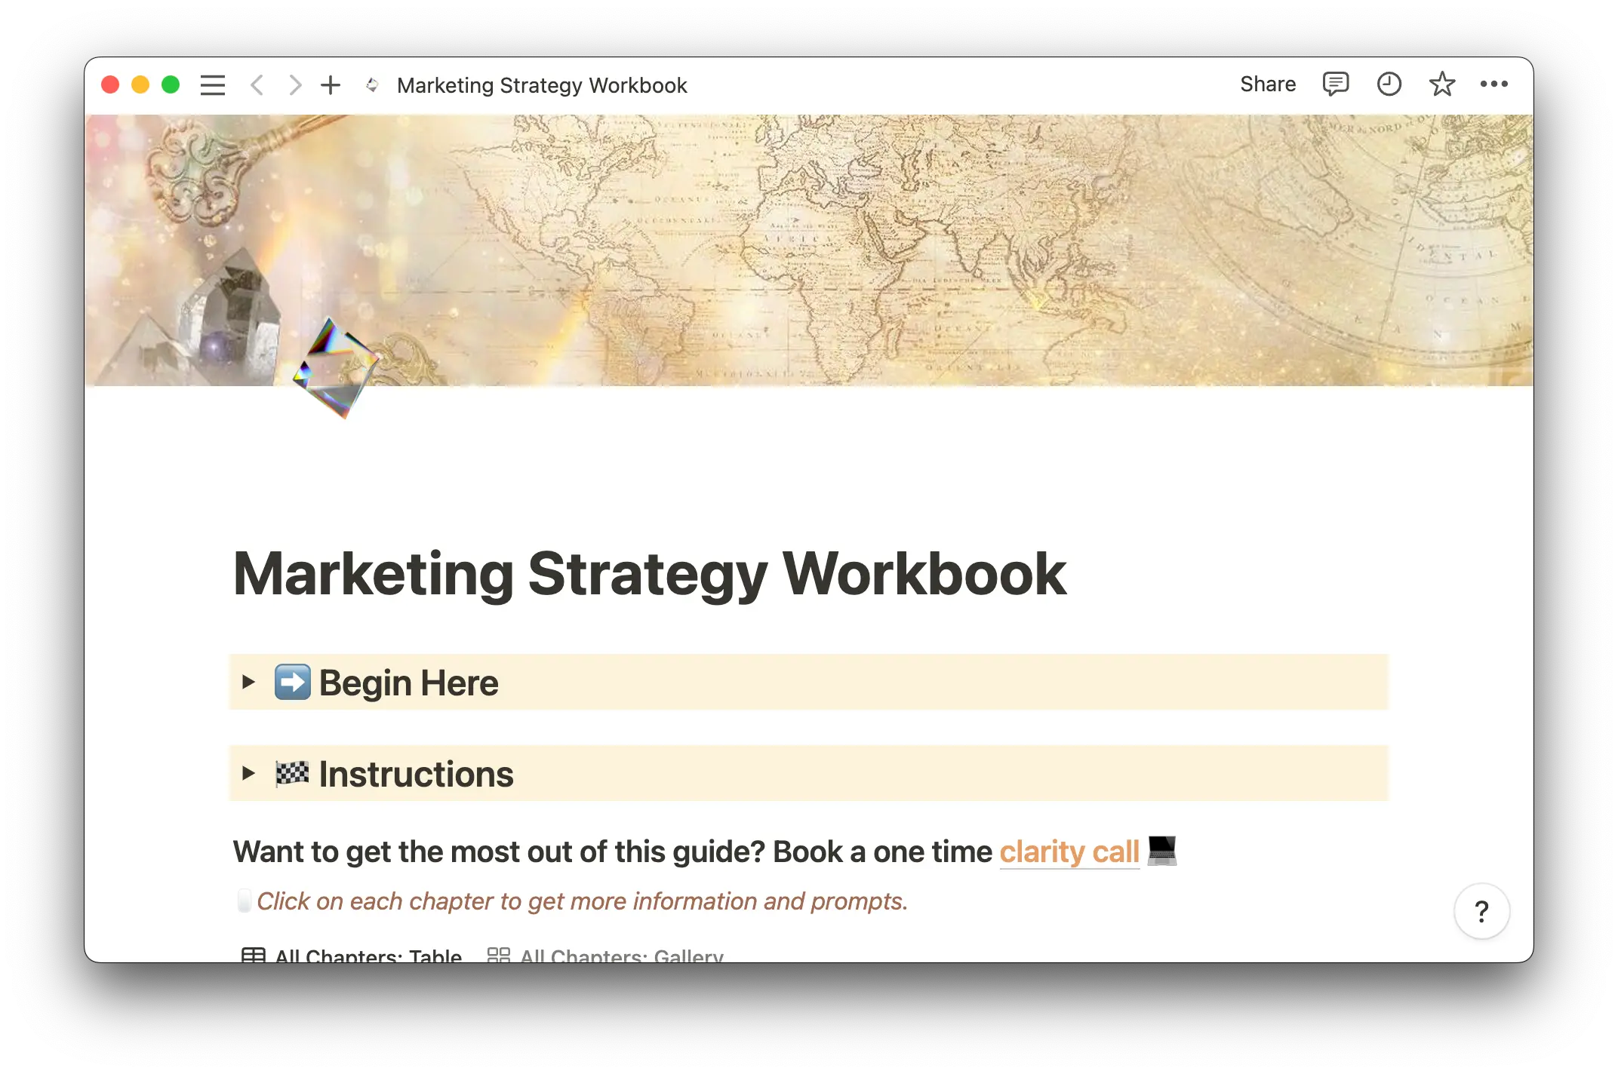This screenshot has width=1618, height=1074.
Task: Click the page icon beside the title
Action: 371,84
